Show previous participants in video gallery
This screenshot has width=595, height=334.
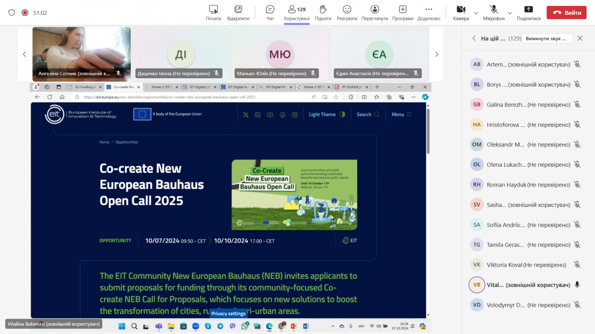tap(24, 54)
